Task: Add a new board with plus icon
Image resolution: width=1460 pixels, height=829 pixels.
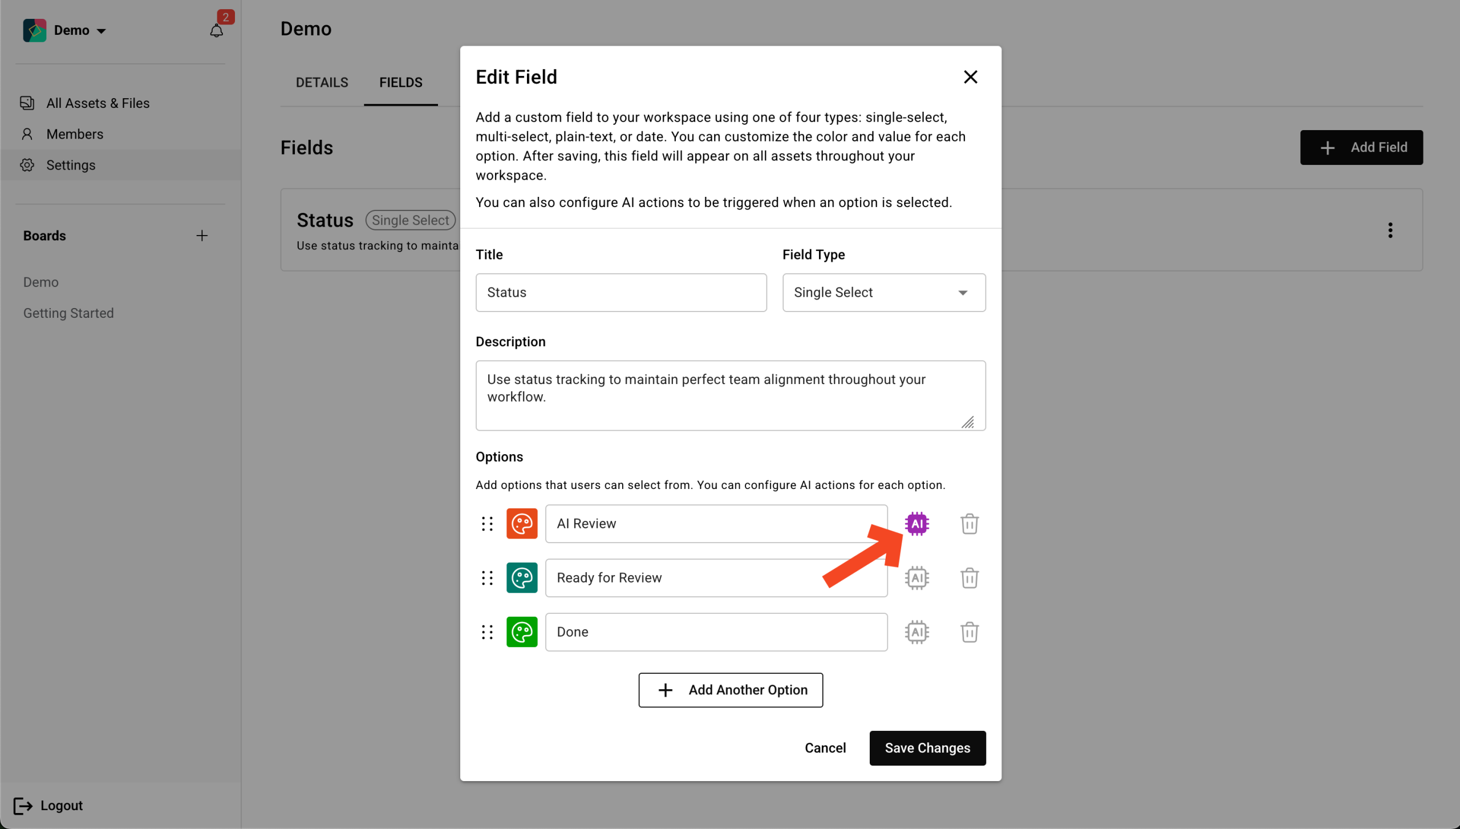Action: pyautogui.click(x=202, y=236)
